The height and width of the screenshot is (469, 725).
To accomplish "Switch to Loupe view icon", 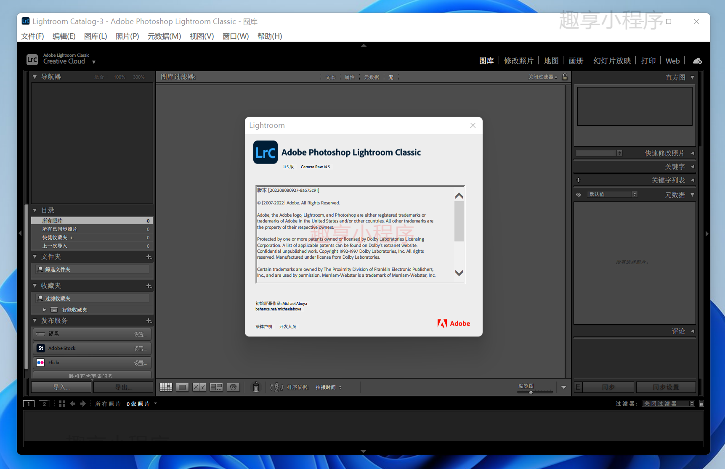I will tap(182, 387).
